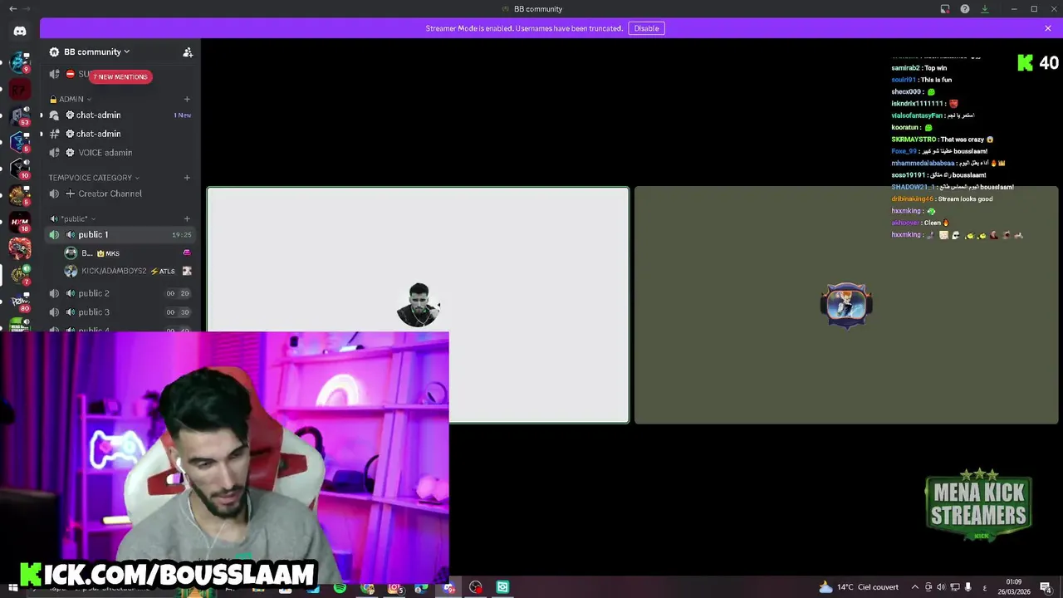Image resolution: width=1063 pixels, height=598 pixels.
Task: Collapse the TEMPVOICE CATEGORY section
Action: (93, 178)
